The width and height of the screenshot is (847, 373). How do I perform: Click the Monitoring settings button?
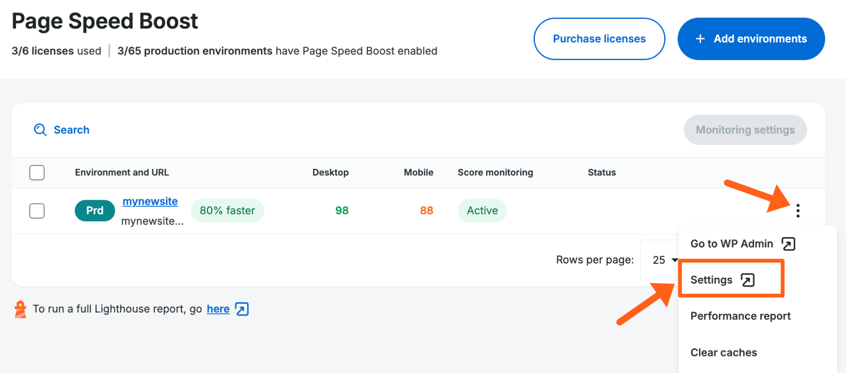(x=745, y=130)
